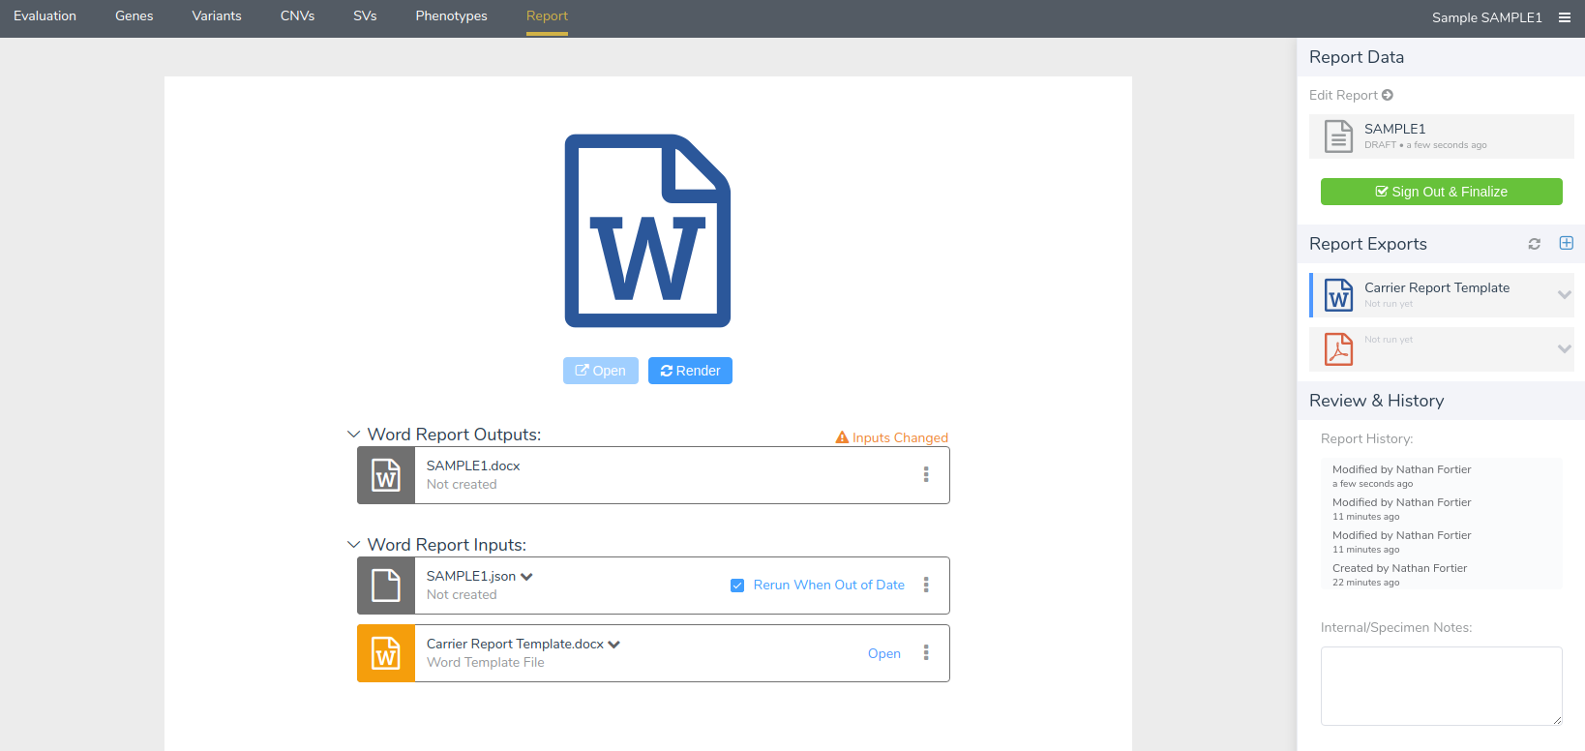This screenshot has height=751, width=1585.
Task: Click the add export plus icon
Action: pos(1566,243)
